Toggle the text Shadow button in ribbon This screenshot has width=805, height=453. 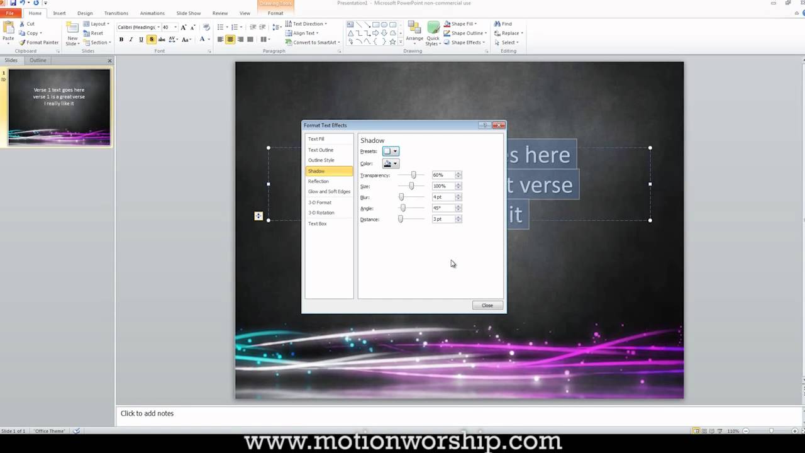tap(151, 40)
